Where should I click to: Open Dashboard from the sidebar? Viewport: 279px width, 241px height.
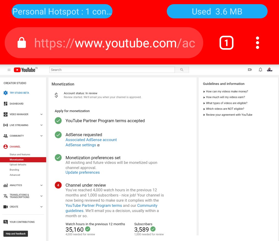(17, 104)
